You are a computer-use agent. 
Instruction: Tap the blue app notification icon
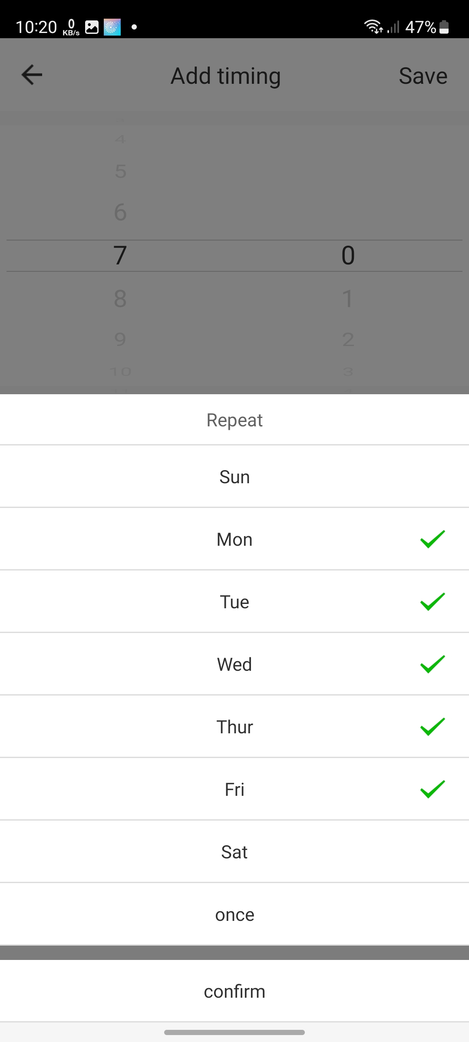pos(112,27)
